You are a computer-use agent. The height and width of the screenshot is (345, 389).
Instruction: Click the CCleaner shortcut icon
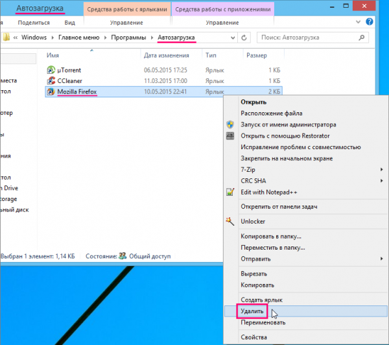pos(51,80)
